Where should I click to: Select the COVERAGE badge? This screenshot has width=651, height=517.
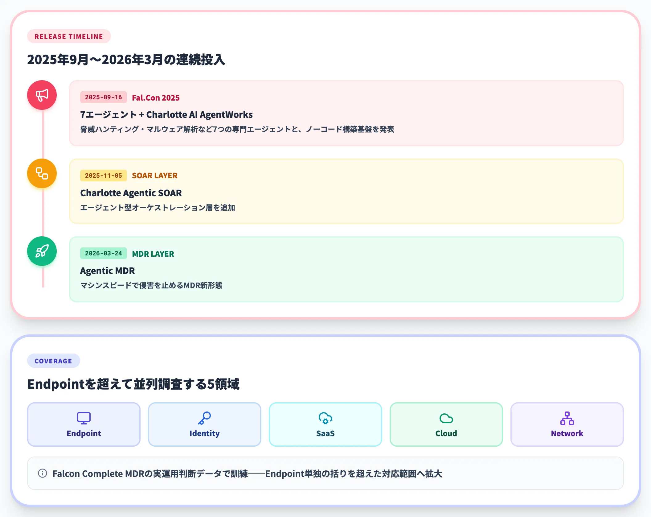pos(53,361)
